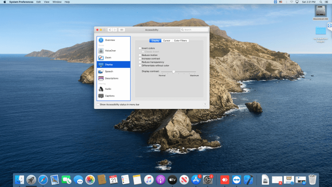Open the Zoom accessibility settings

[x=114, y=57]
